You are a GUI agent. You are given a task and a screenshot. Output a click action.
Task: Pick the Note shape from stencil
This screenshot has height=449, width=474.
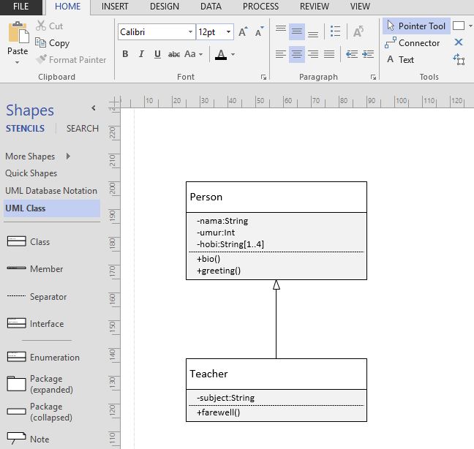coord(28,439)
